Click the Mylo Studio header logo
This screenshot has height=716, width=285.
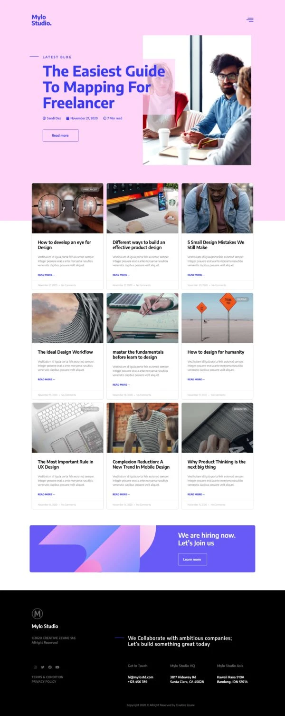pos(41,20)
